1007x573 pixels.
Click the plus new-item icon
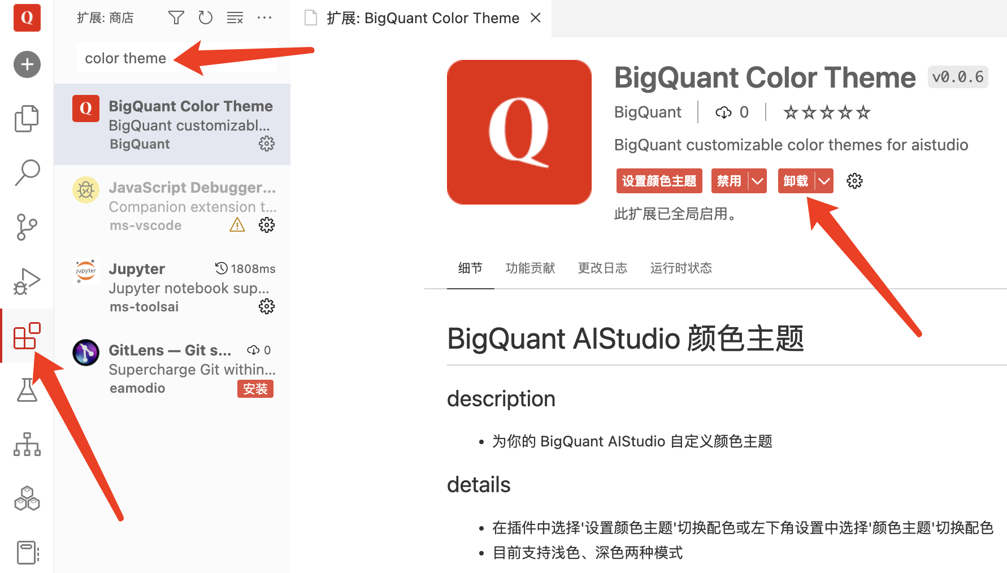click(x=27, y=64)
